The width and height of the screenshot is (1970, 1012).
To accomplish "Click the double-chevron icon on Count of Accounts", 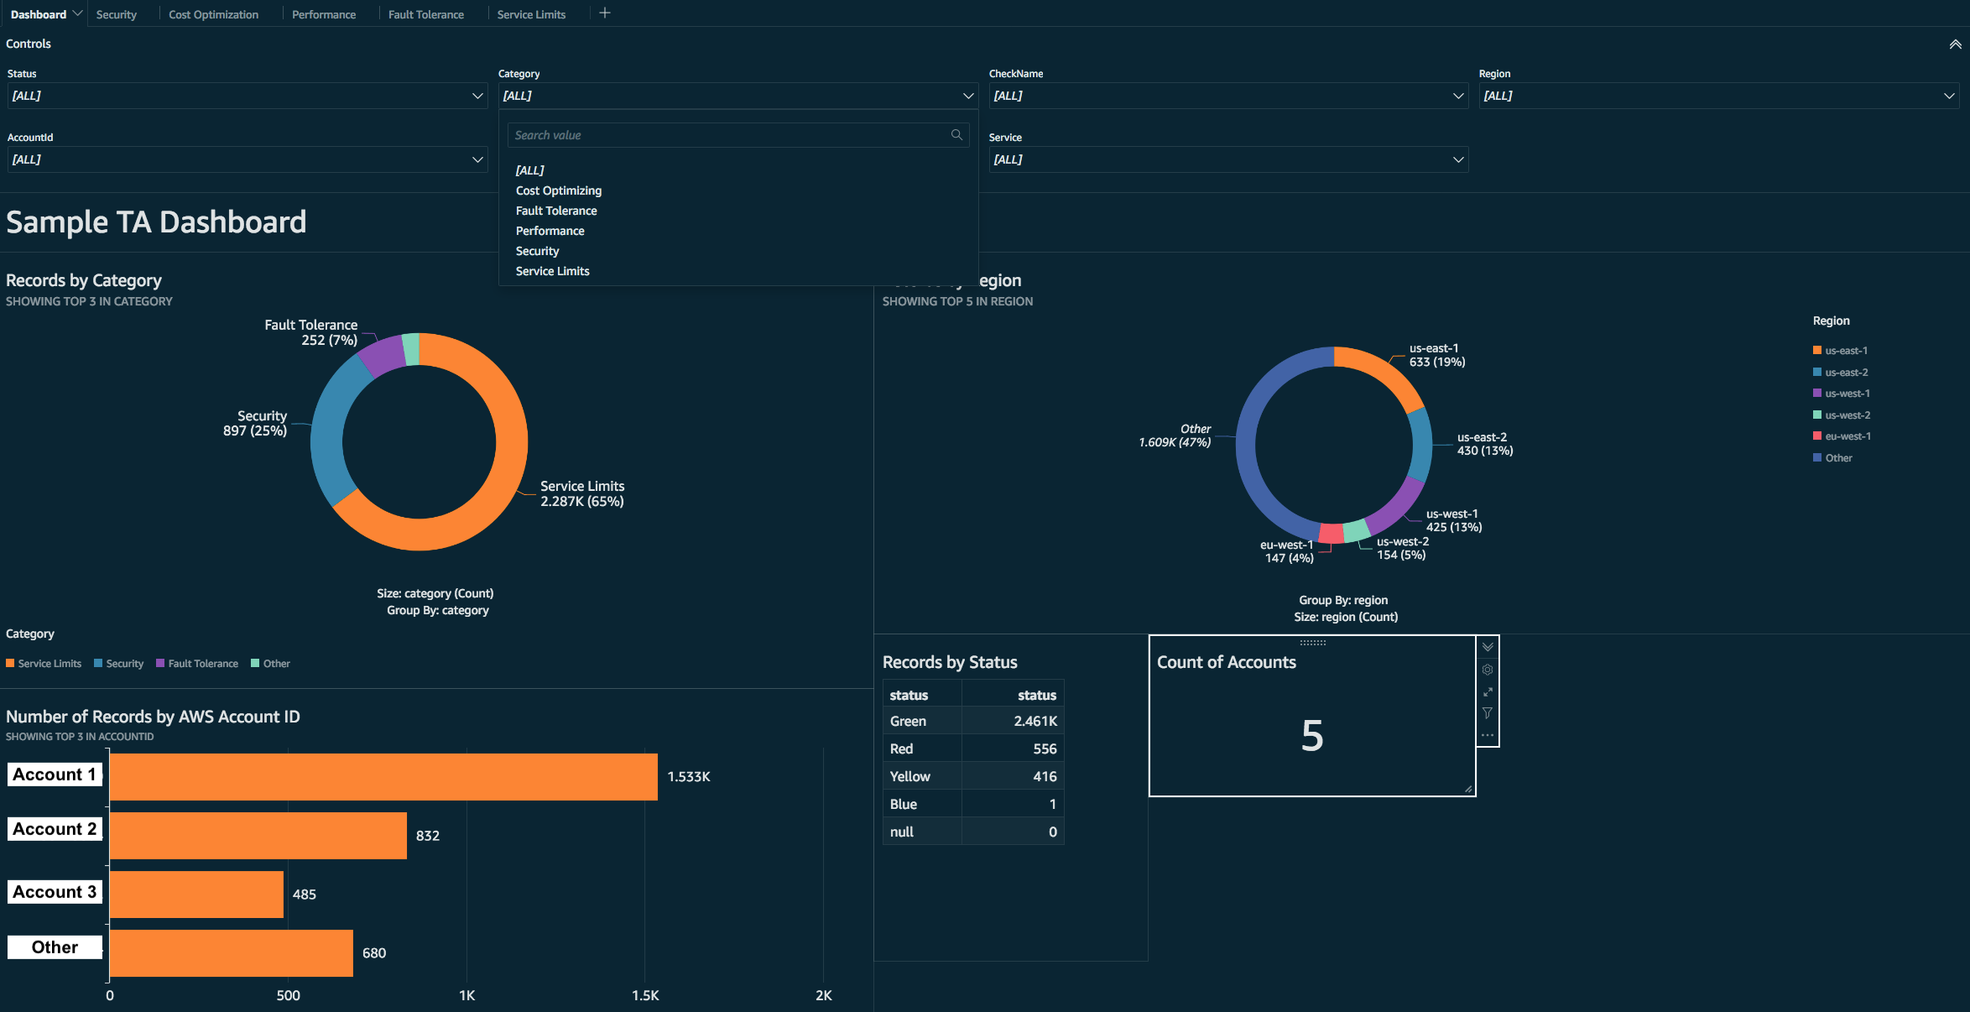I will [1488, 646].
